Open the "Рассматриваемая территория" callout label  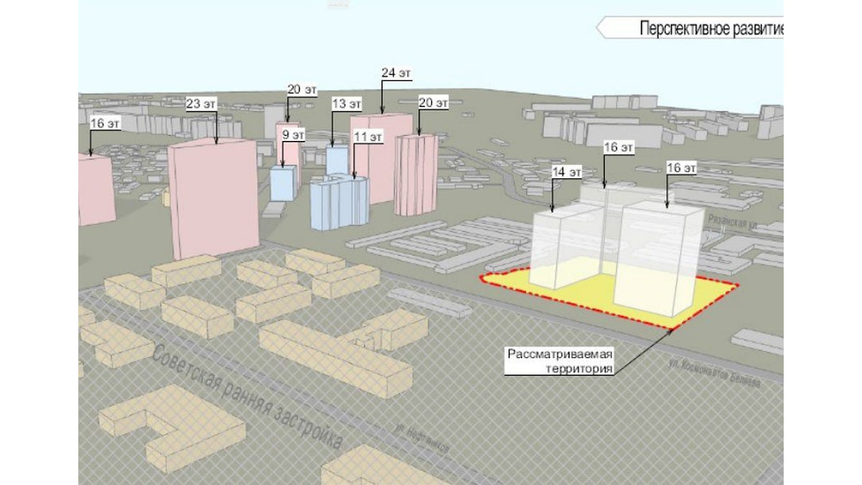pyautogui.click(x=560, y=361)
